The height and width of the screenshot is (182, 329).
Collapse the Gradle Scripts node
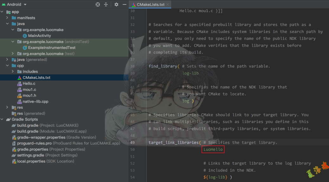click(2, 120)
